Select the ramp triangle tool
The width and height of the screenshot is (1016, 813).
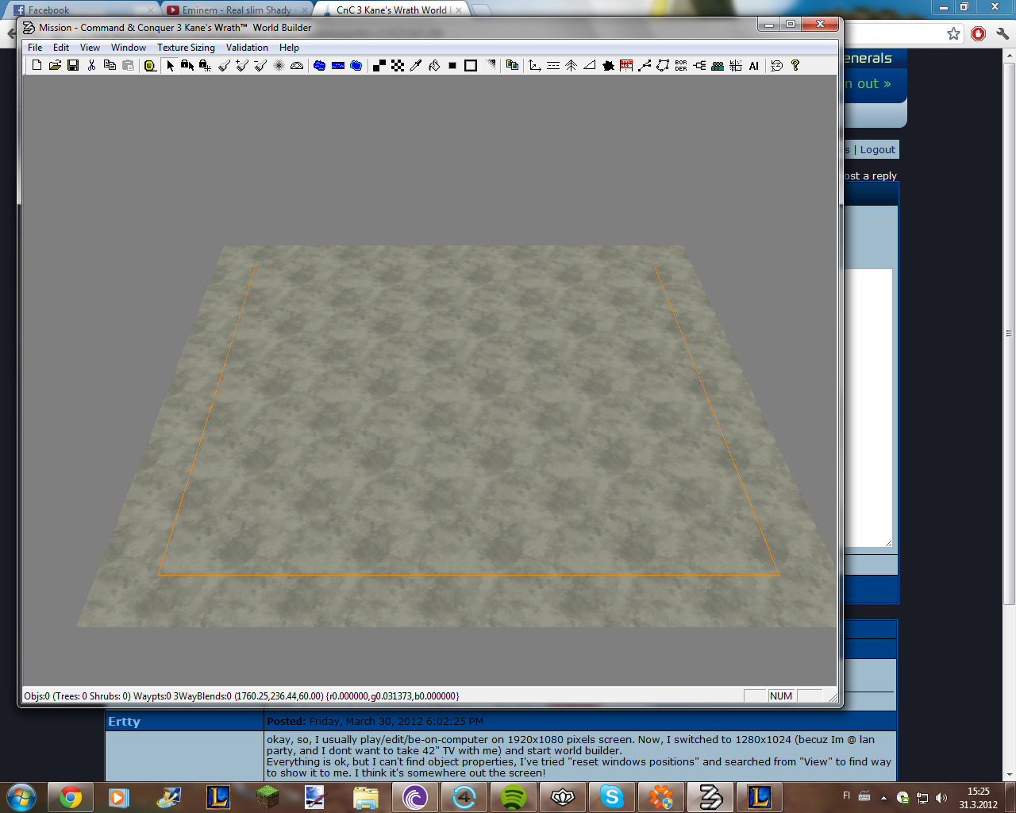[590, 66]
